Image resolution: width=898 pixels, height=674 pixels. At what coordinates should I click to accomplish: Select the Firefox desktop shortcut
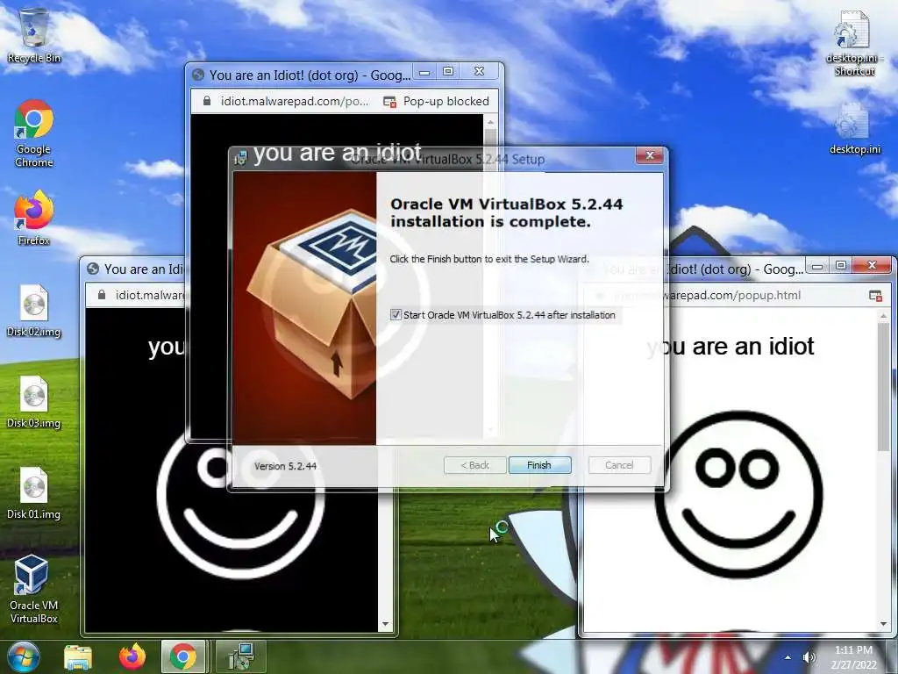(34, 218)
